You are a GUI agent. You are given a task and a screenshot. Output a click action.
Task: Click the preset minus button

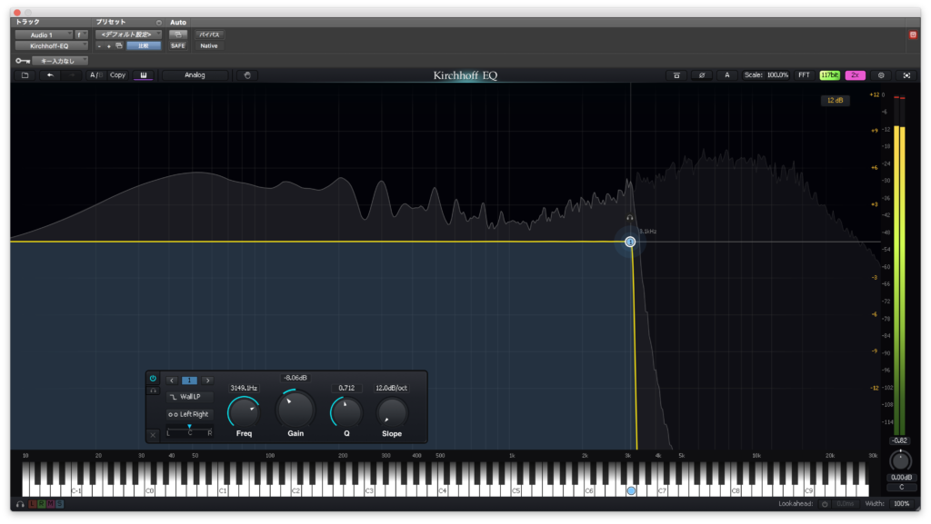tap(99, 45)
